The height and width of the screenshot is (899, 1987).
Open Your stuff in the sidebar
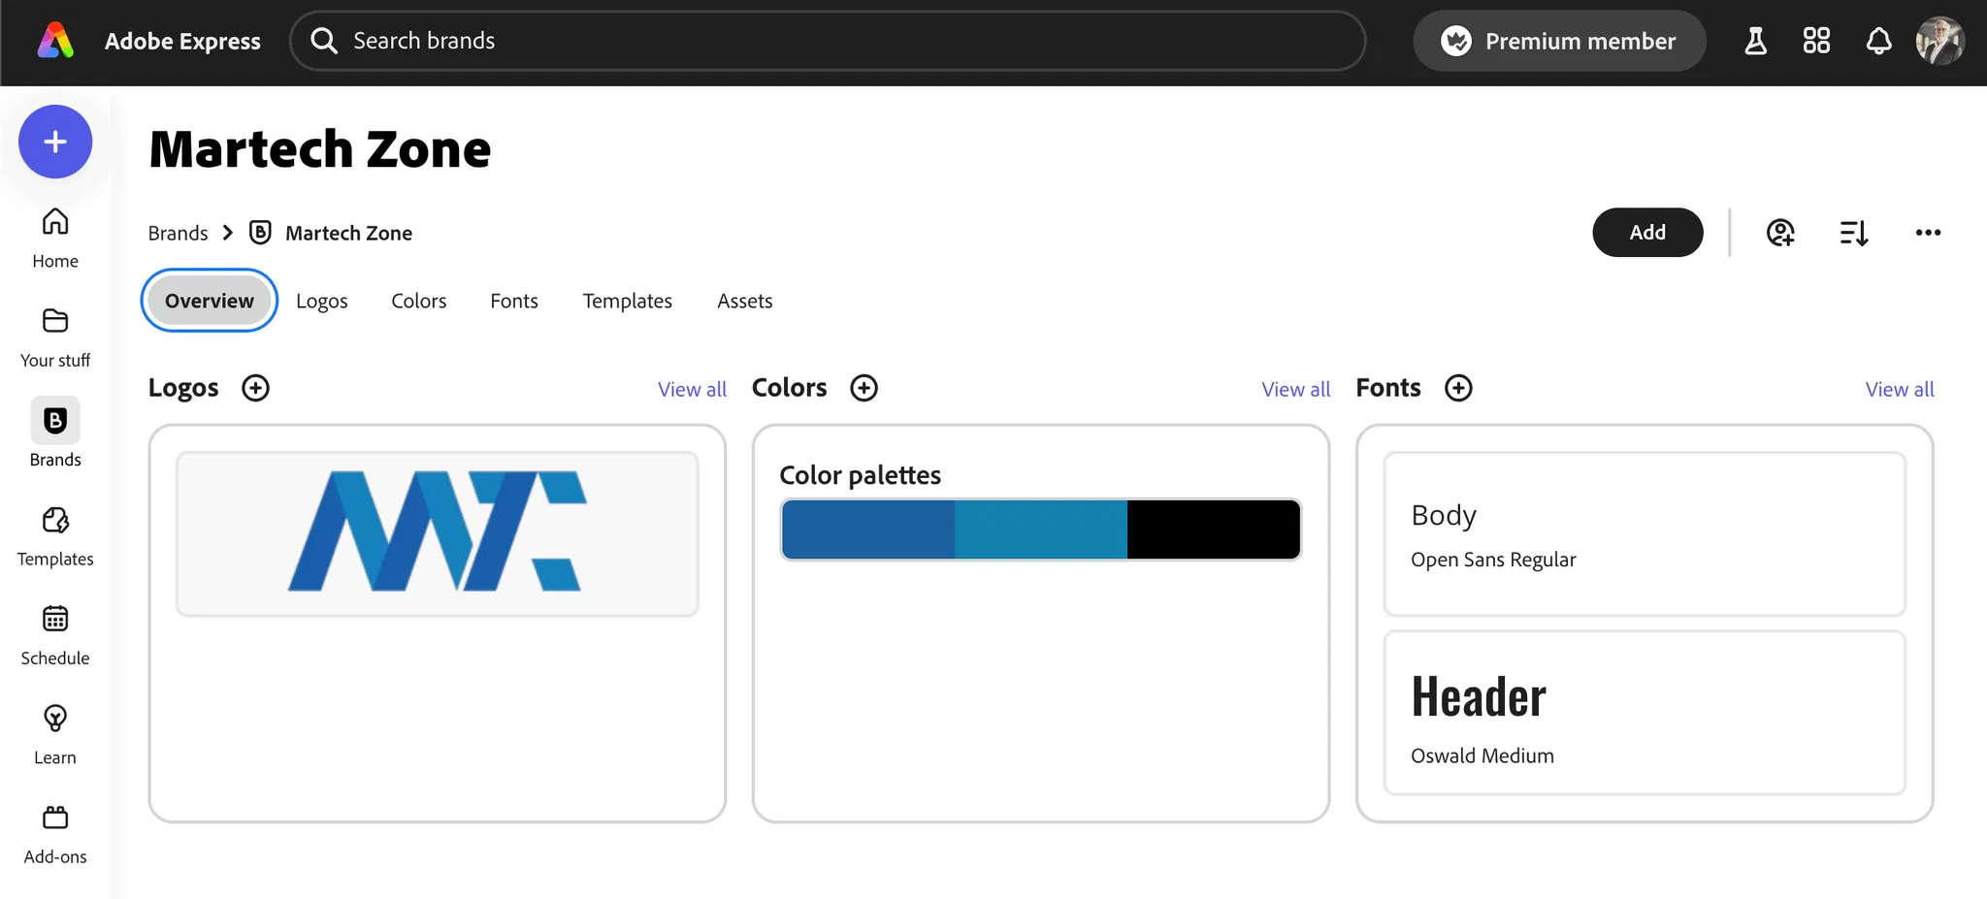click(55, 338)
